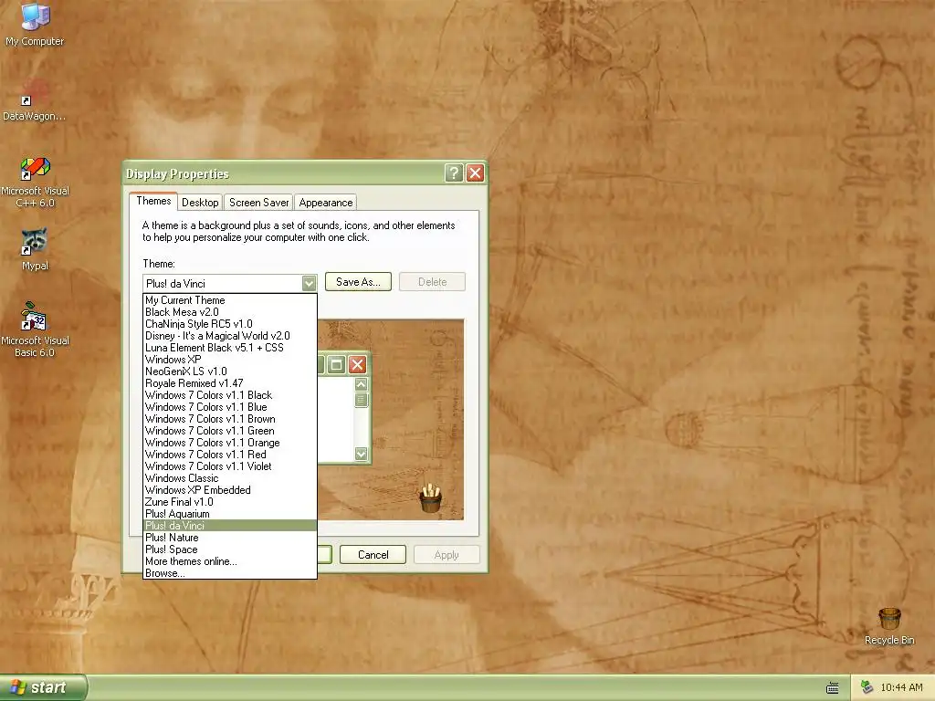Select Windows 7 Colors v1.1 Red
Screen dimensions: 935x701
click(230, 455)
